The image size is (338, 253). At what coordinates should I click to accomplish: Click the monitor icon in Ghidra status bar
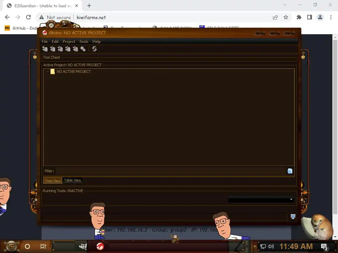tap(293, 216)
